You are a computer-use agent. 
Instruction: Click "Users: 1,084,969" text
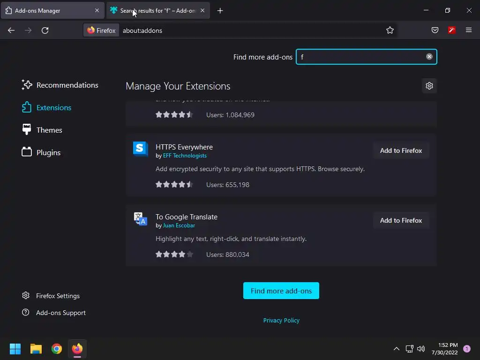coord(230,115)
